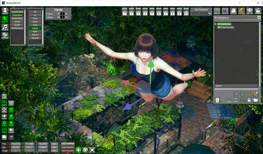Viewport: 263px width, 154px height.
Task: Click the color palette icon in top toolbar
Action: [241, 11]
